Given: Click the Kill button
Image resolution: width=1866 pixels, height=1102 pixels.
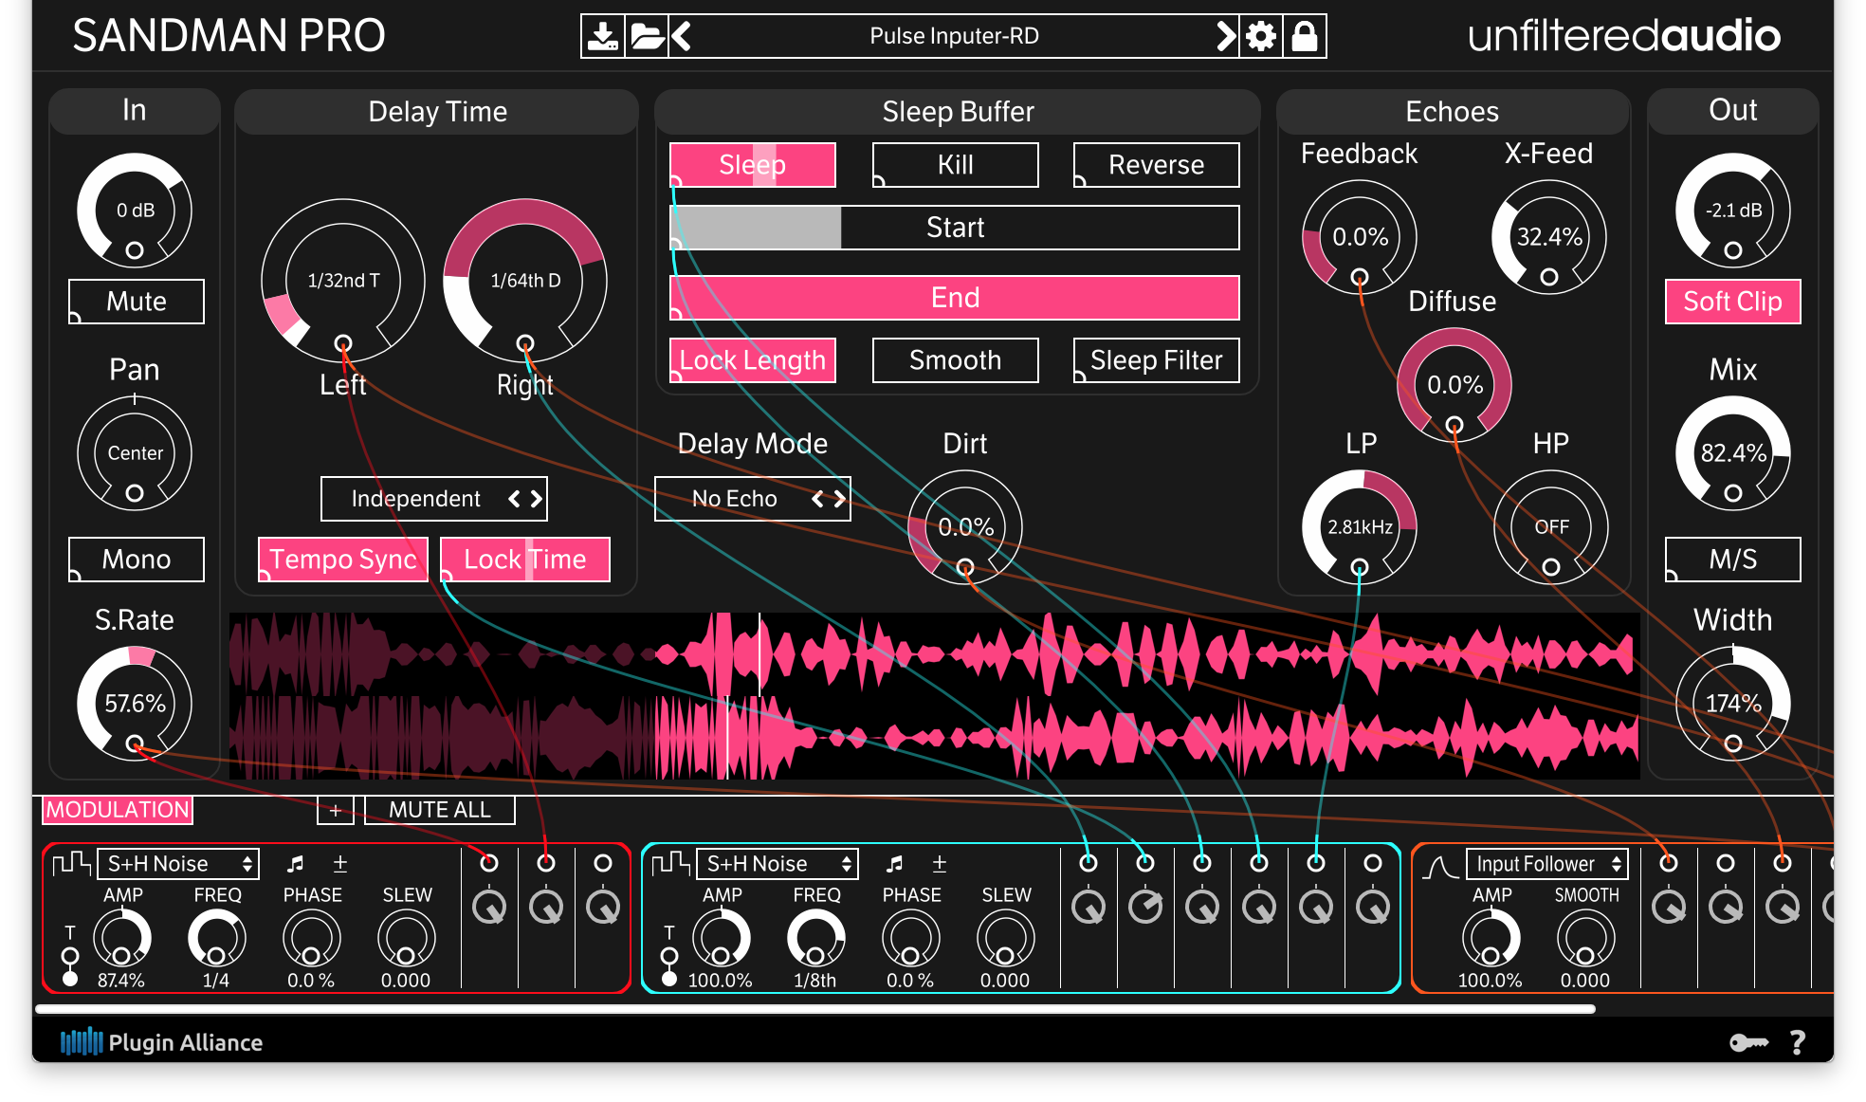Looking at the screenshot, I should click(956, 165).
